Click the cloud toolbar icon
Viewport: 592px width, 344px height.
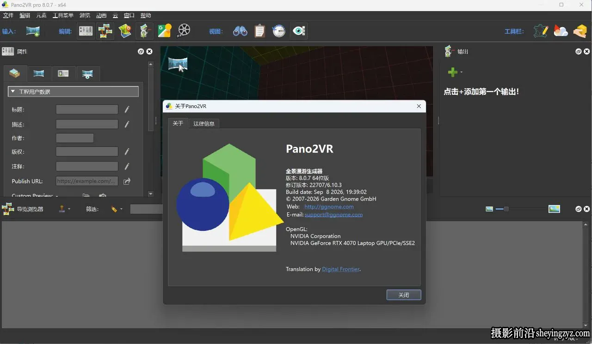click(x=561, y=31)
